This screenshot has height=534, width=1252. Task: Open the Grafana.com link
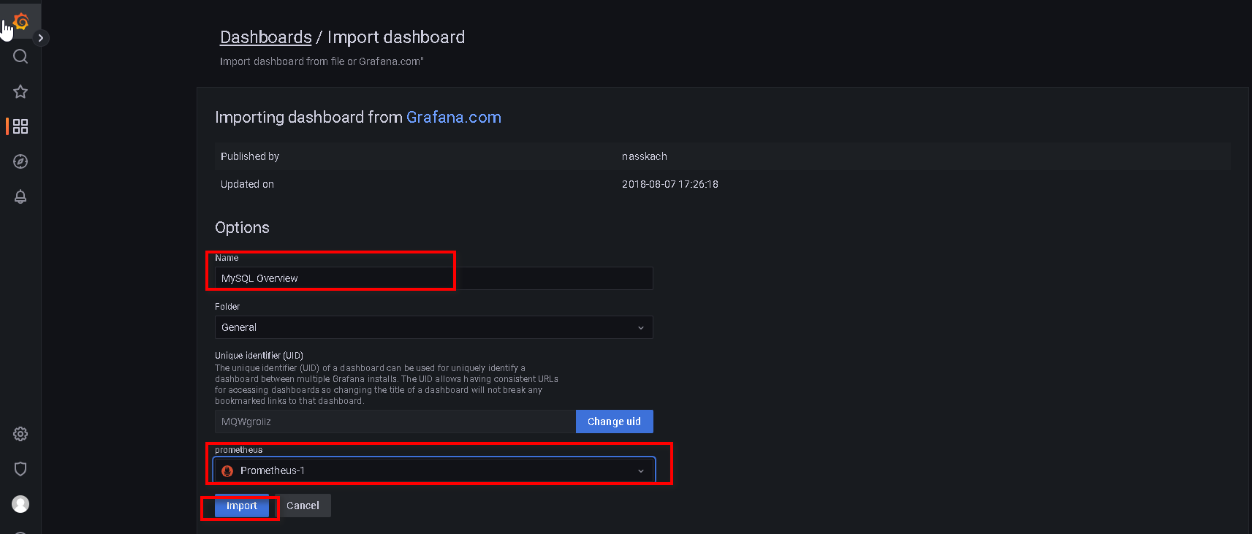click(454, 117)
